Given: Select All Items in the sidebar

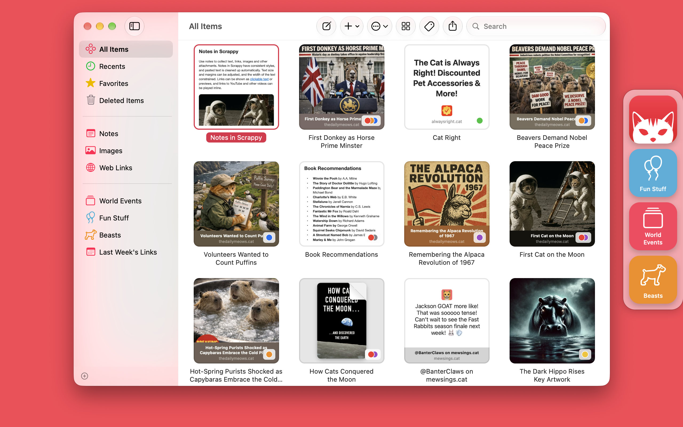Looking at the screenshot, I should coord(126,49).
